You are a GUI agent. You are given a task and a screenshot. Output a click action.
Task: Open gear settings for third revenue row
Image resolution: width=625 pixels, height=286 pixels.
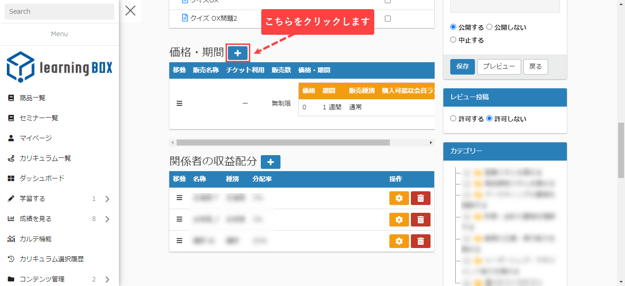[399, 241]
